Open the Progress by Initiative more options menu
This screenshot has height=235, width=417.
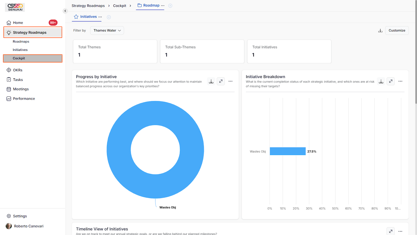pyautogui.click(x=230, y=81)
